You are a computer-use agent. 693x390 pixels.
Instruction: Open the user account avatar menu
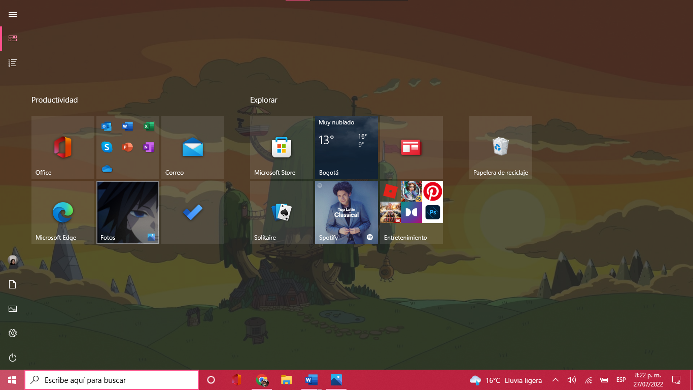pyautogui.click(x=13, y=261)
